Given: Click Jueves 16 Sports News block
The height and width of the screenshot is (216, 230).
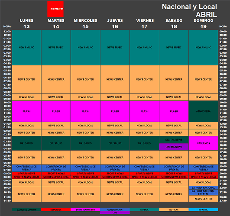Looking at the screenshot, I should pyautogui.click(x=115, y=174).
